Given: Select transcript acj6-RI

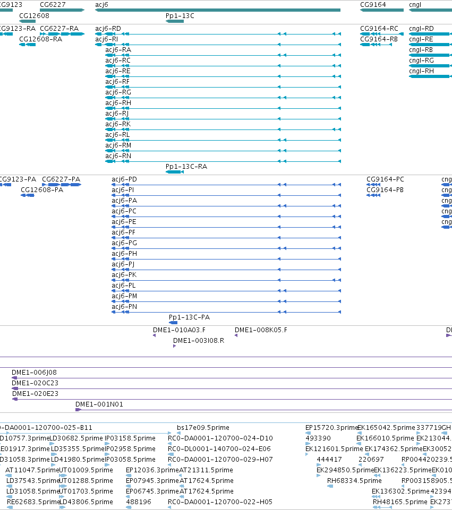Looking at the screenshot, I should coord(106,39).
